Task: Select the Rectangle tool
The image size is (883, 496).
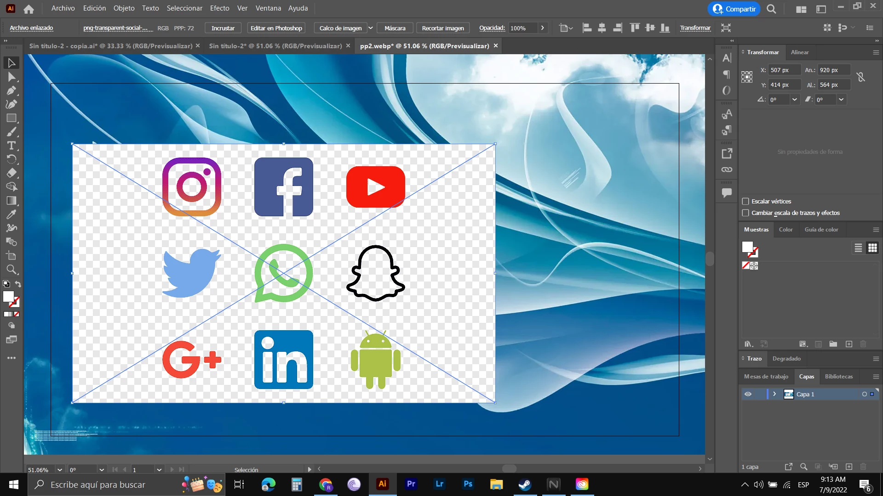Action: click(x=11, y=118)
